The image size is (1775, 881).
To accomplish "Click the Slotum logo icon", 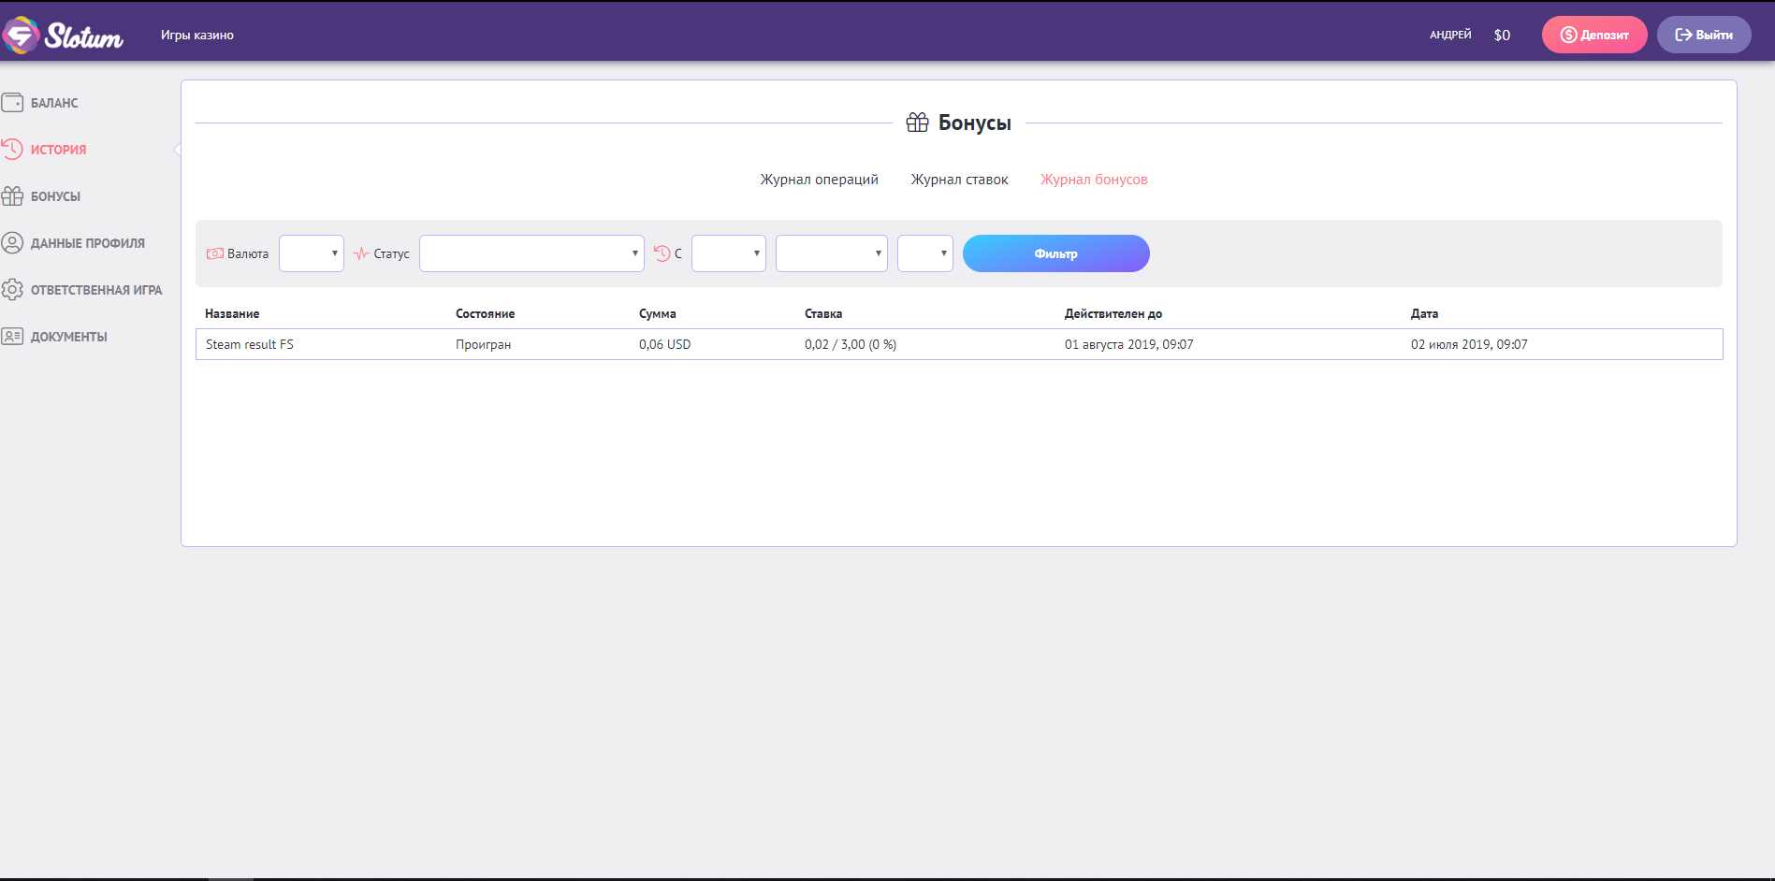I will (21, 36).
